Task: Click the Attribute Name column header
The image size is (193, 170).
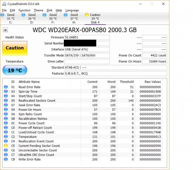Action: point(29,82)
